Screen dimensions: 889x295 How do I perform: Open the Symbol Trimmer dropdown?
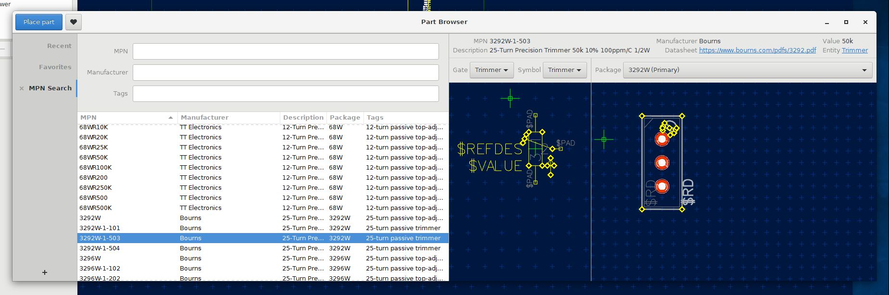564,70
